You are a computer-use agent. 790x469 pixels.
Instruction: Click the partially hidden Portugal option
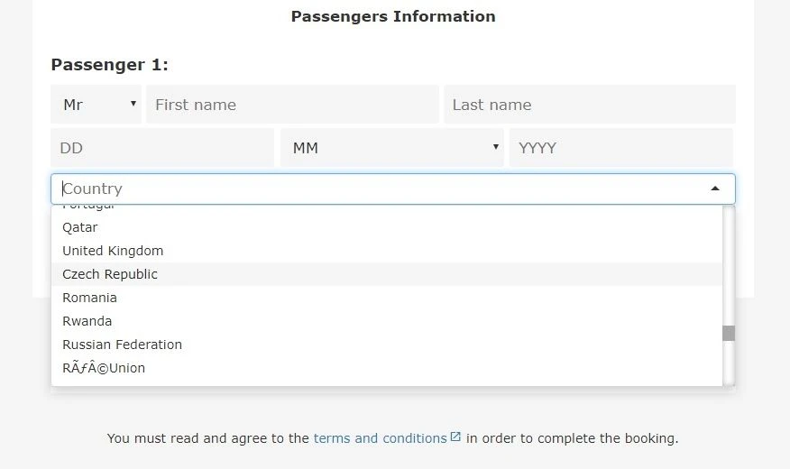tap(387, 208)
